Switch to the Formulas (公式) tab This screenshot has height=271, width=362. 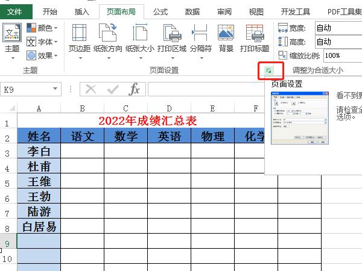[160, 11]
